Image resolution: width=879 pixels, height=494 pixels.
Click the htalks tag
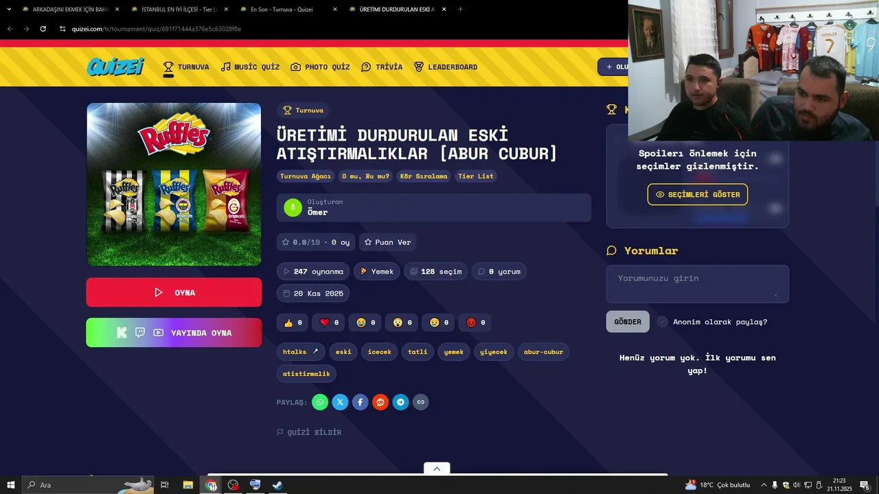301,352
